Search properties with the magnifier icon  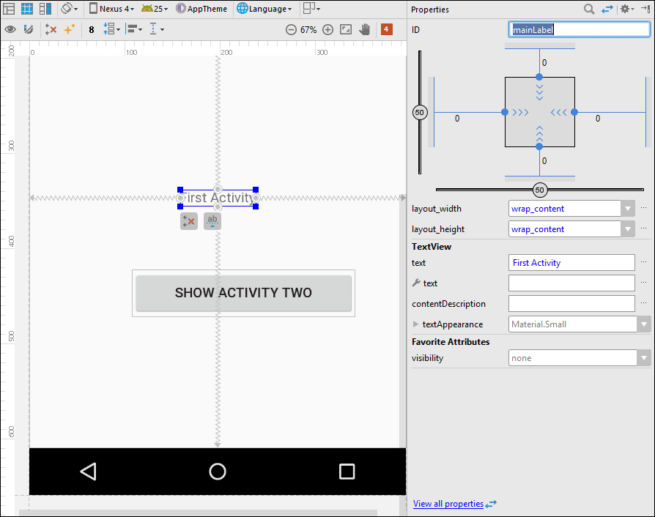pos(589,9)
